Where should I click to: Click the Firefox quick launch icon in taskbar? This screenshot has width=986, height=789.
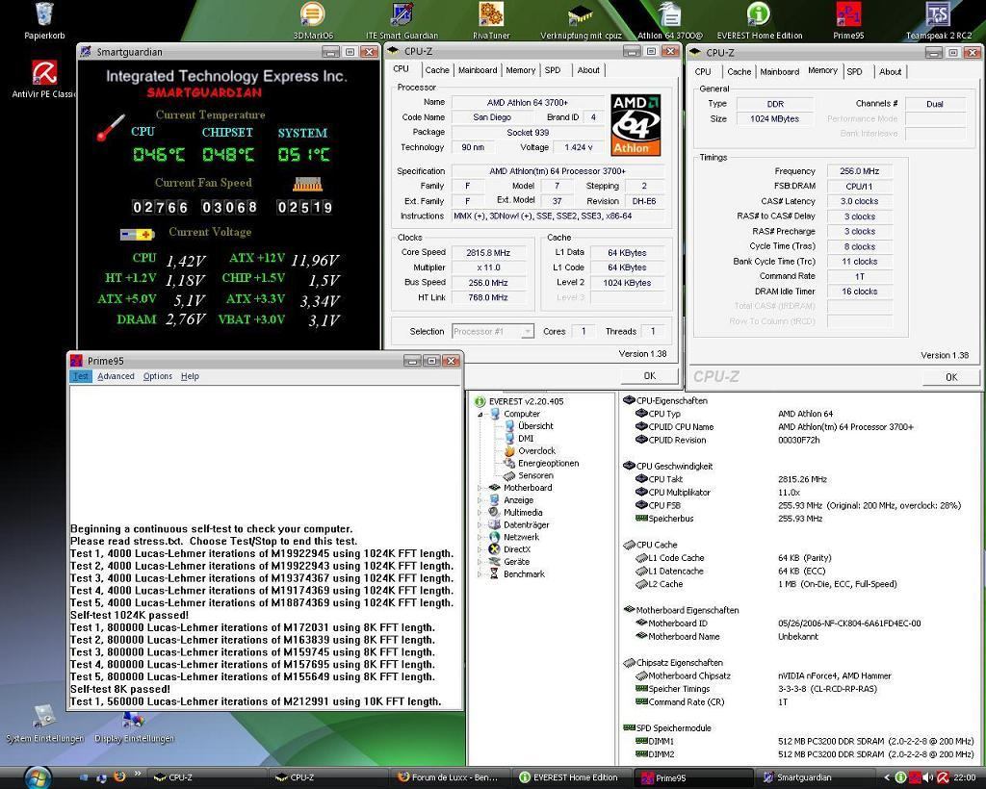(x=119, y=777)
